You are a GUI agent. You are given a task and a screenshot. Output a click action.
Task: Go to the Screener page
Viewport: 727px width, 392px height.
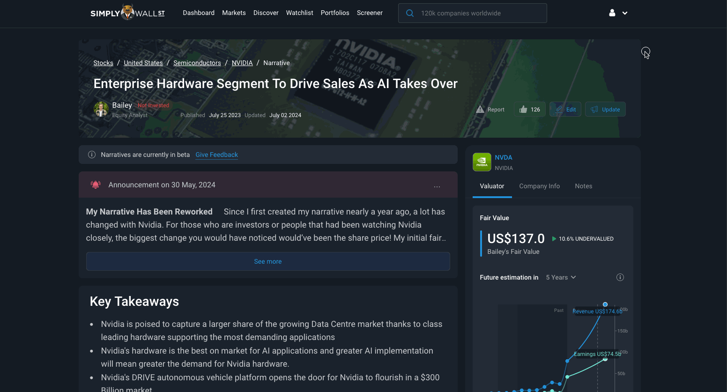coord(370,13)
